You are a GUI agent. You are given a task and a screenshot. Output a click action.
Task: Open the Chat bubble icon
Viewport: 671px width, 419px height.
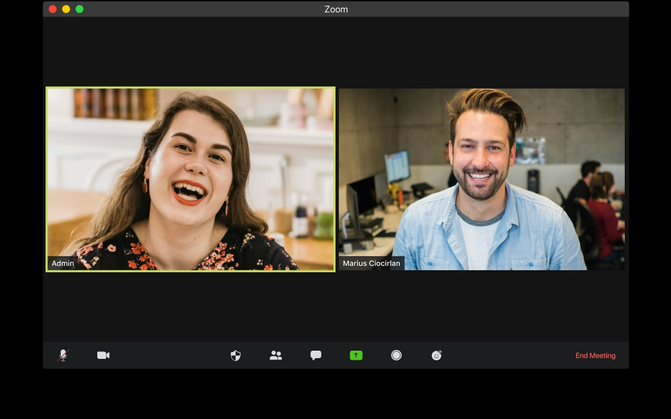(x=316, y=355)
